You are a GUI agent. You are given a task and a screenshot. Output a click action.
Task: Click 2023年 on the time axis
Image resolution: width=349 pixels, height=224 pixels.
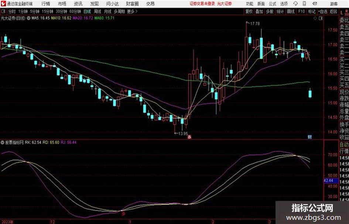7,222
